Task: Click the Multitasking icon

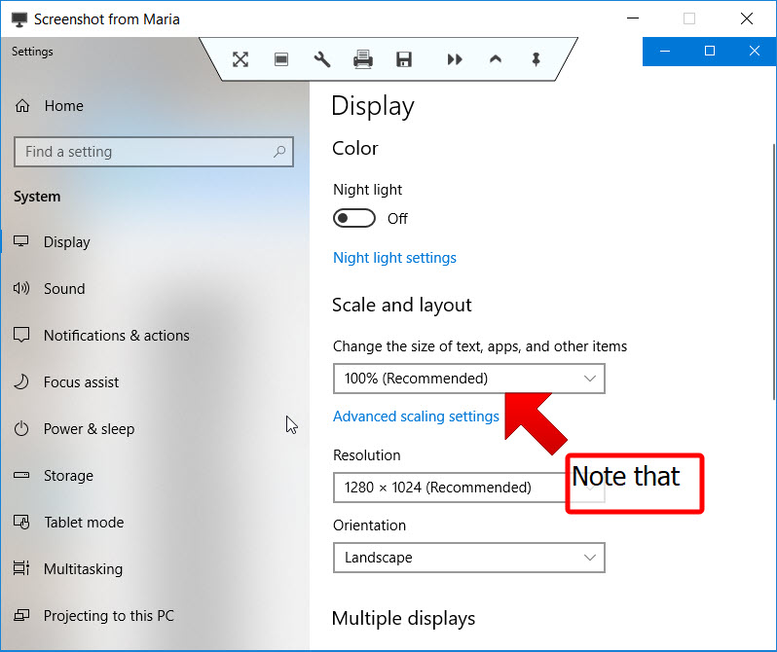Action: (x=21, y=568)
